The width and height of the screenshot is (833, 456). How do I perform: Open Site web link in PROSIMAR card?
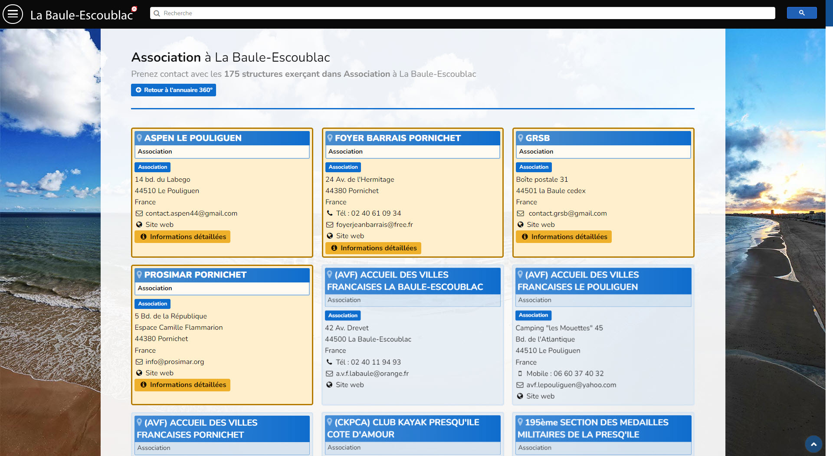point(159,373)
